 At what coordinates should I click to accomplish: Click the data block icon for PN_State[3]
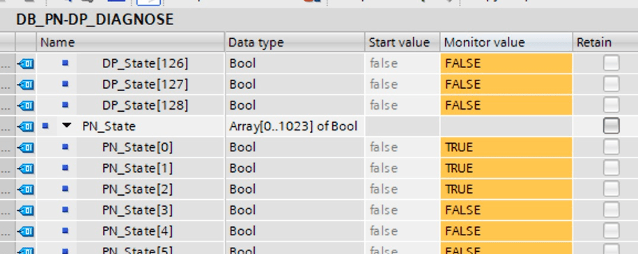[26, 211]
